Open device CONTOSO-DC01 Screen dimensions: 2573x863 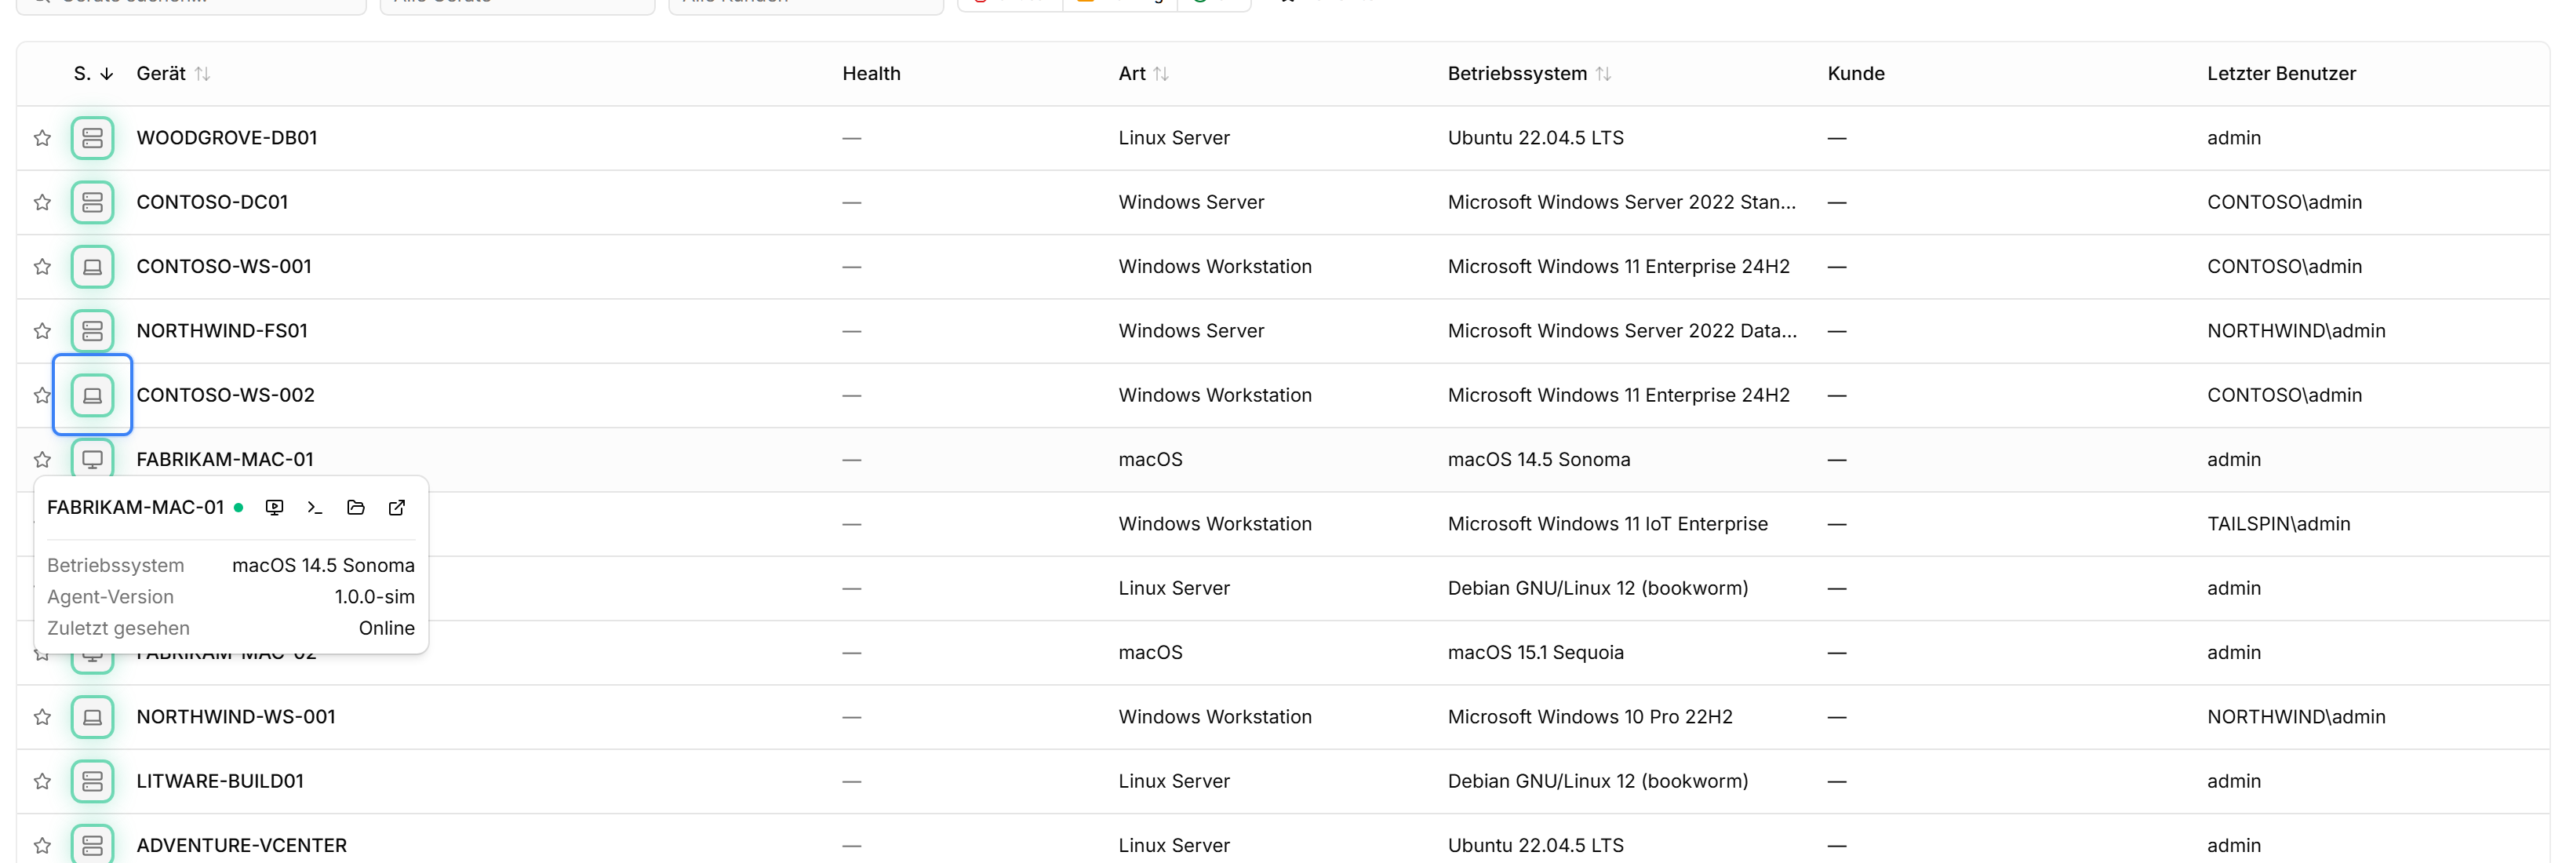(212, 202)
